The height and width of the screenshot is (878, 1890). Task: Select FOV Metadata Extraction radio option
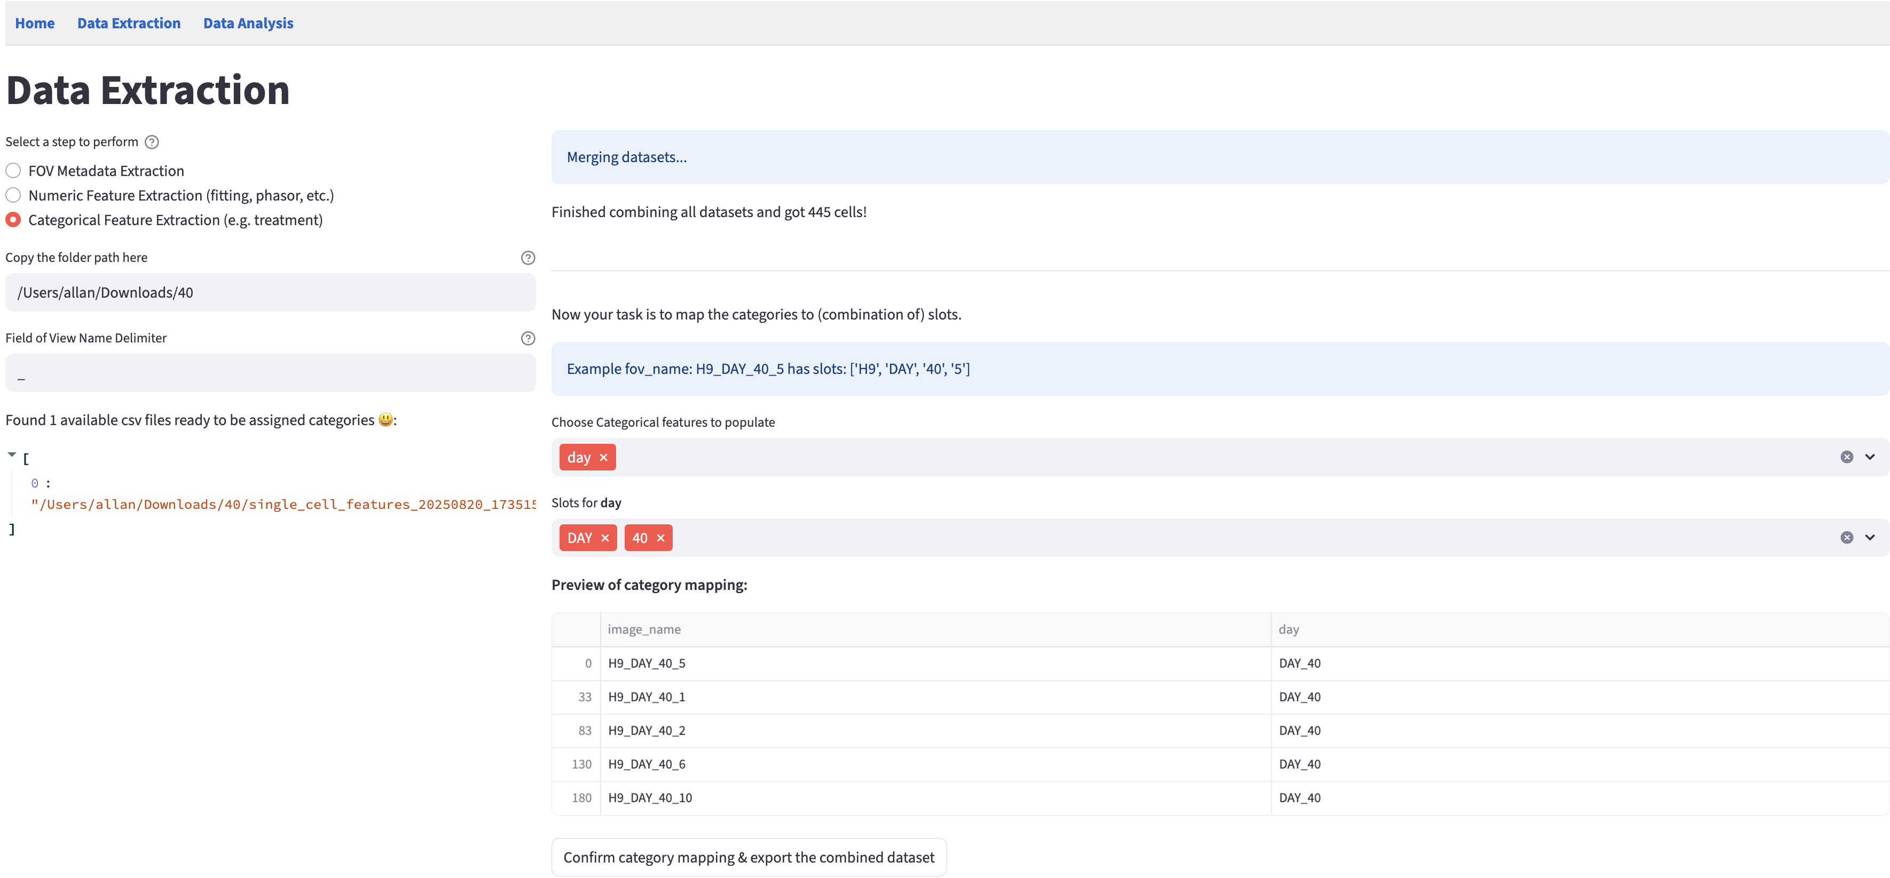pyautogui.click(x=13, y=171)
